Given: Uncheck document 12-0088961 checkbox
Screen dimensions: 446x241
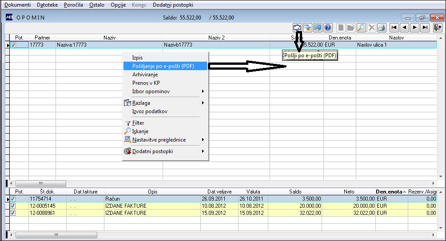Looking at the screenshot, I should (13, 213).
